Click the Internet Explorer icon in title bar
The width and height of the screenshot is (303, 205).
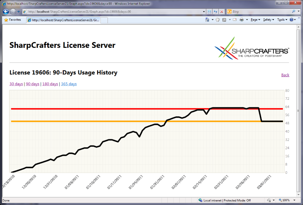(4, 3)
